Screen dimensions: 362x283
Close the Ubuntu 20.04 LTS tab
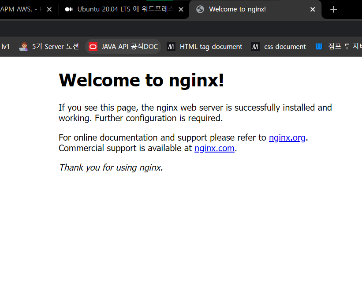(181, 9)
